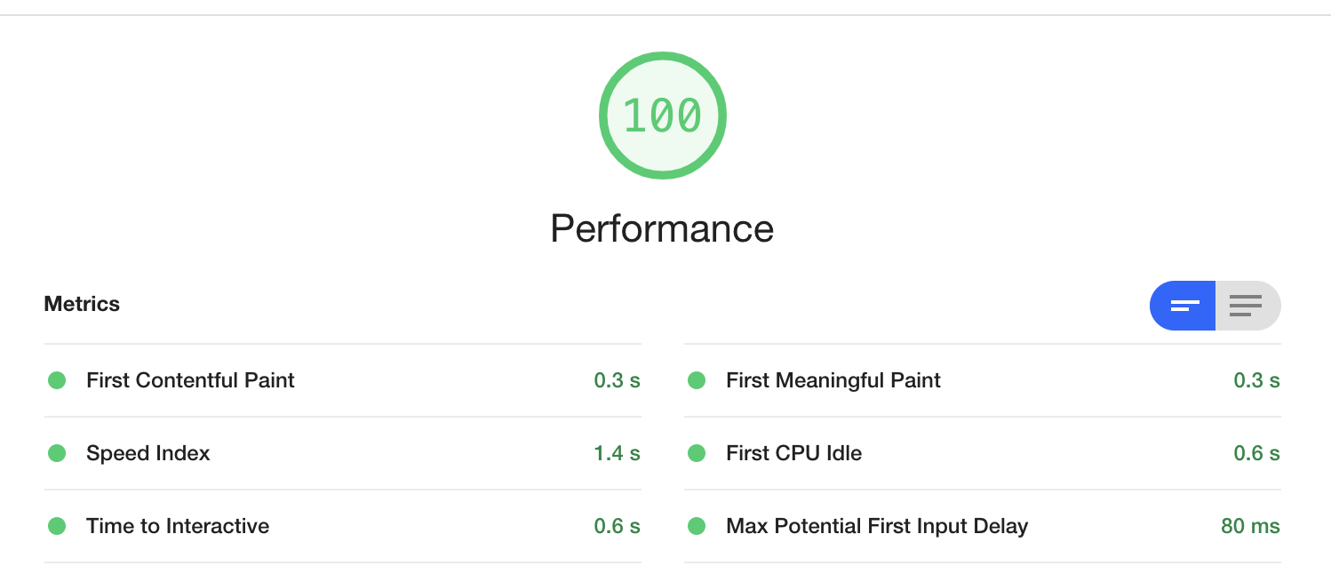Viewport: 1331px width, 574px height.
Task: Click the 100 performance score gauge
Action: [662, 116]
